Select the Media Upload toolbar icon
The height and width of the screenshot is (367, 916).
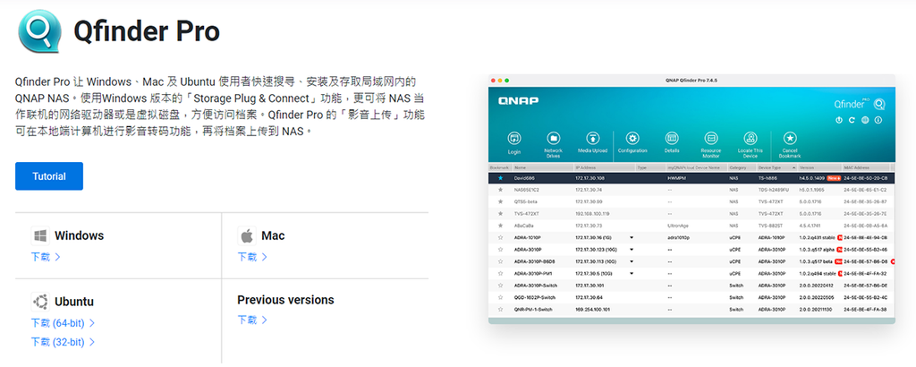(x=592, y=139)
